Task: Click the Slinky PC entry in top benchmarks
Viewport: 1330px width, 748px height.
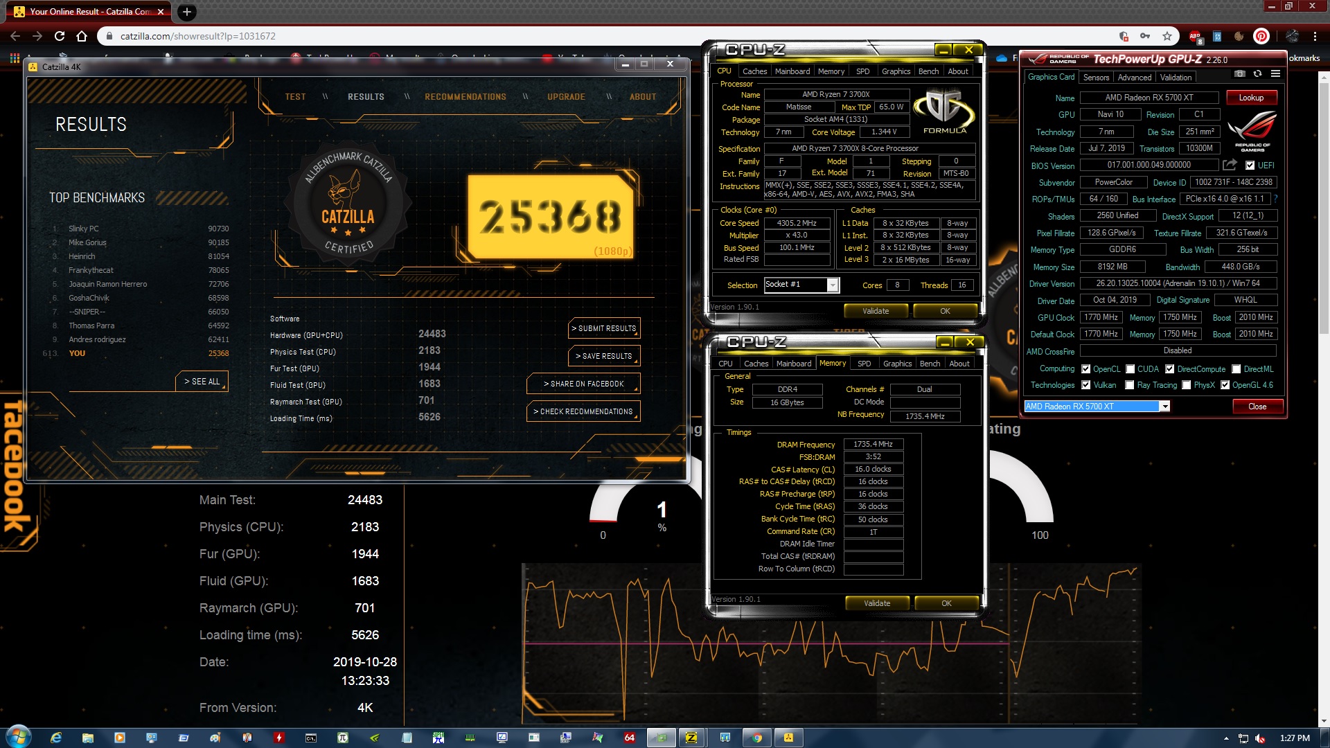Action: click(141, 229)
